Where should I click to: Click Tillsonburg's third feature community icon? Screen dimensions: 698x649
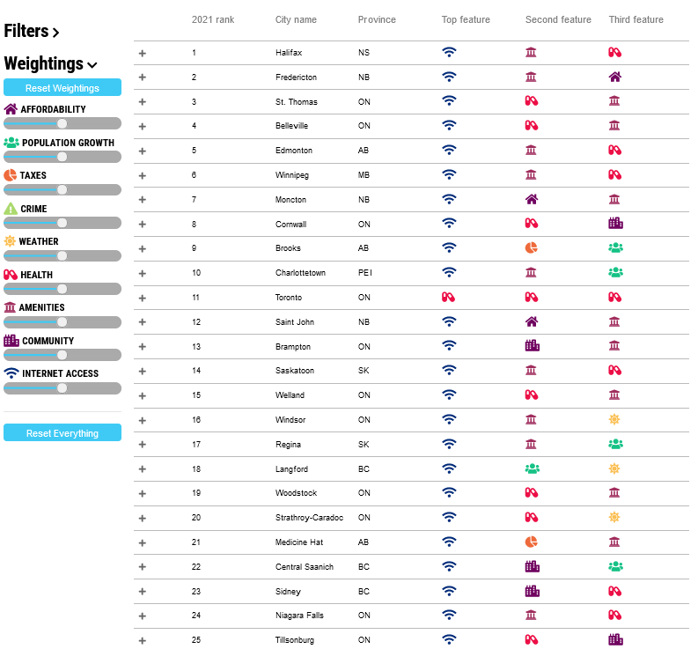615,639
